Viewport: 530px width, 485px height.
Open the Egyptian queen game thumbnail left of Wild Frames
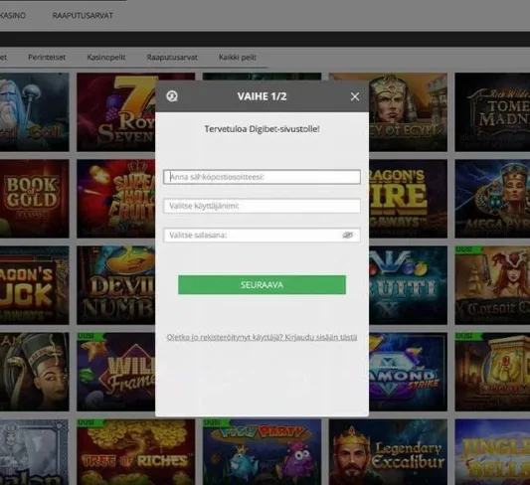[34, 372]
